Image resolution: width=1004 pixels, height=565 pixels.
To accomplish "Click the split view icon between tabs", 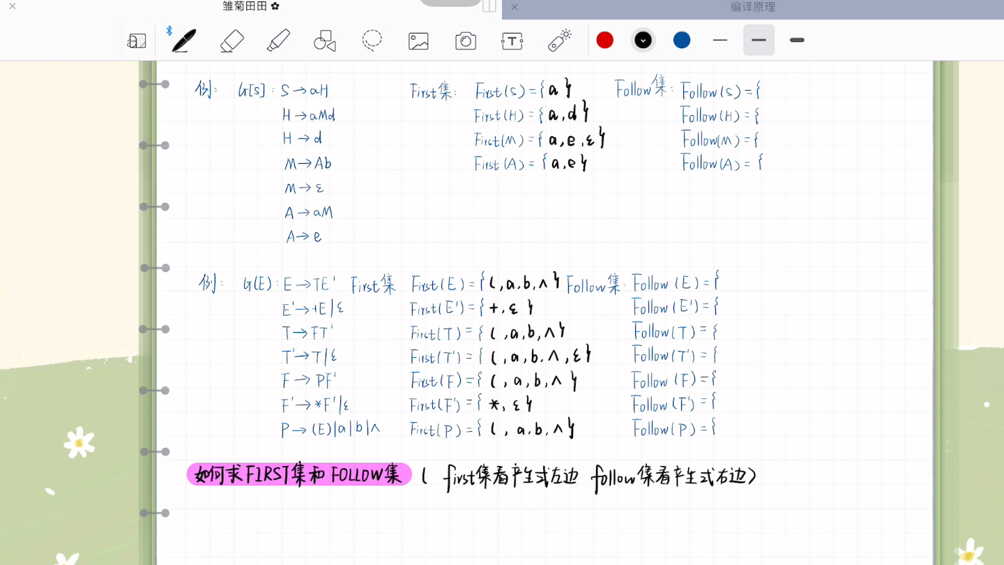I will coord(489,6).
